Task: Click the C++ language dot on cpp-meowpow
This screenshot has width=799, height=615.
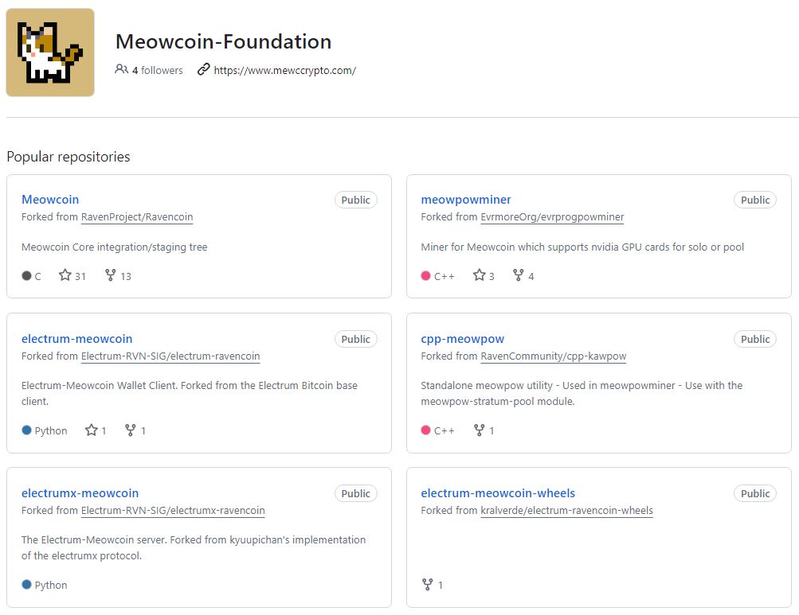Action: tap(427, 430)
